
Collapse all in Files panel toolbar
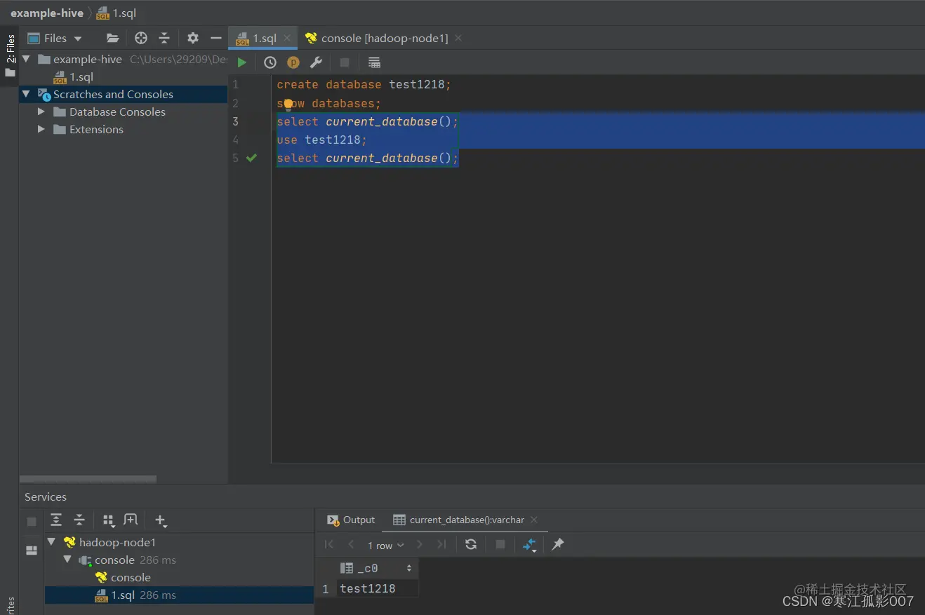click(x=164, y=38)
